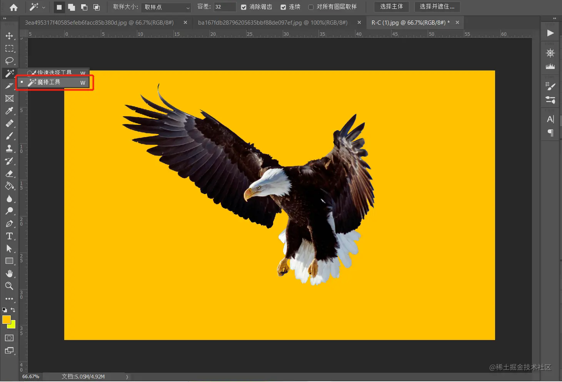Select the Healing Brush bandage tool

coord(9,124)
